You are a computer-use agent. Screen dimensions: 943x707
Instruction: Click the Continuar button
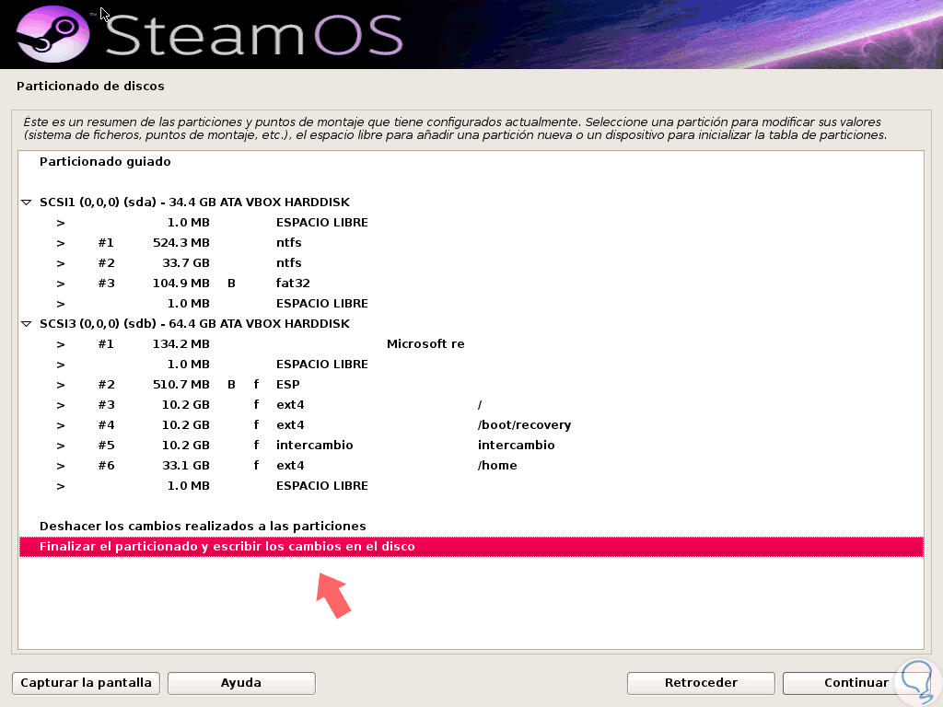pos(856,683)
